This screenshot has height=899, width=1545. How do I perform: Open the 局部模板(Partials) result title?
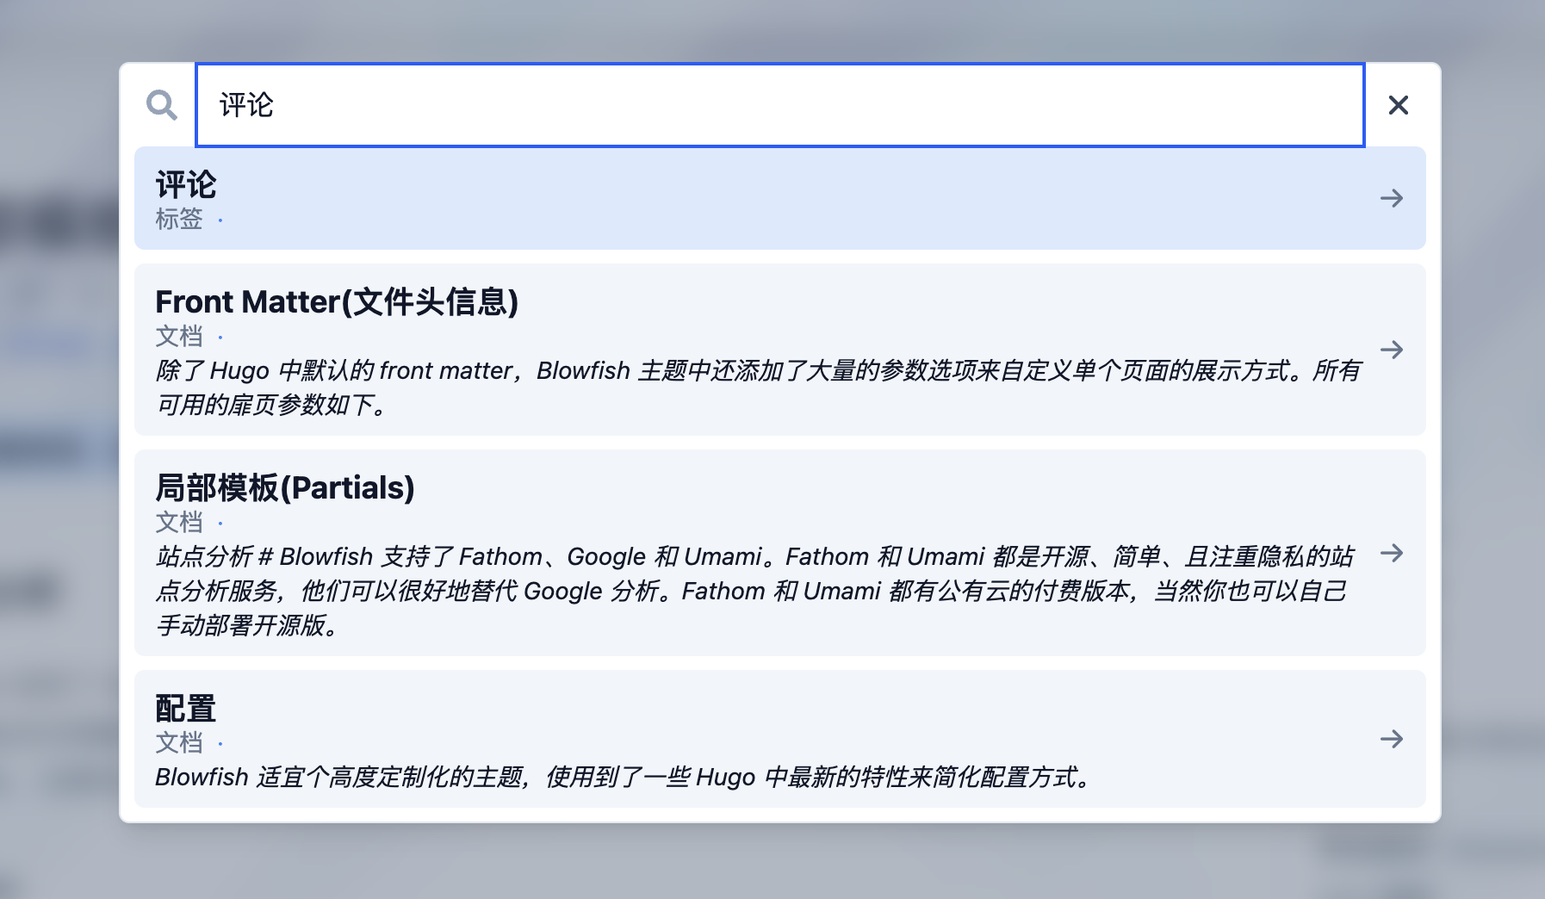click(x=284, y=488)
